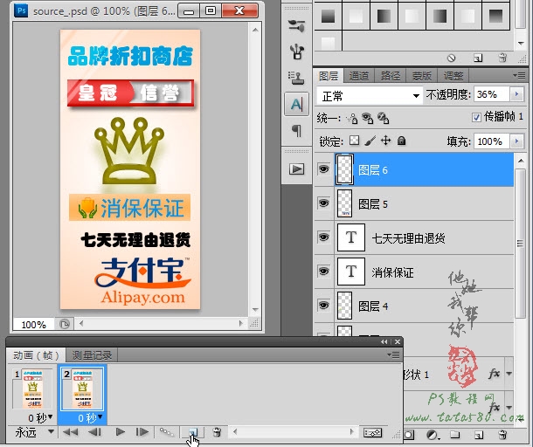Select animation frame 2 thumbnail
Viewport: 533px width, 447px height.
tap(82, 389)
